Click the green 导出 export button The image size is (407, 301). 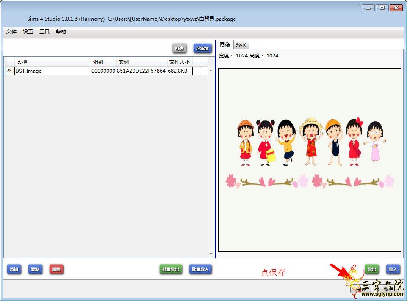coord(372,269)
